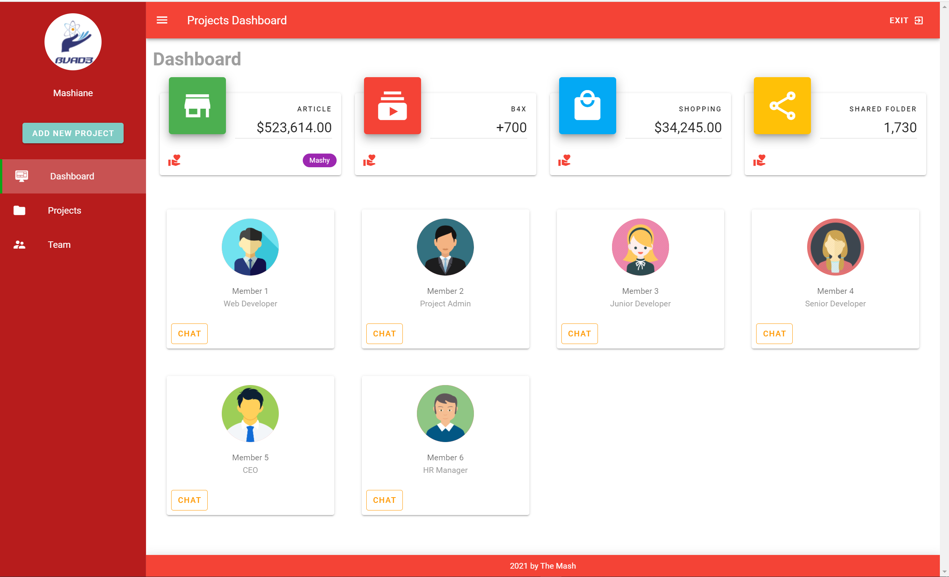Open Projects from sidebar menu
949x577 pixels.
[x=64, y=211]
